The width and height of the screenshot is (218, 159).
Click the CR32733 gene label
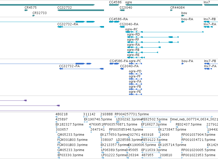tap(39, 13)
